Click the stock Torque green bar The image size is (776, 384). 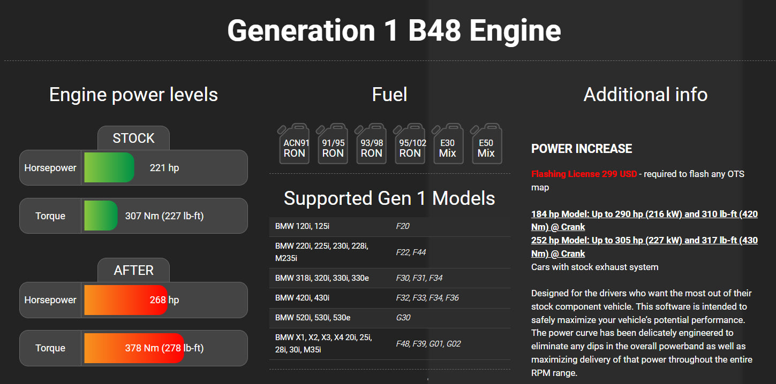pyautogui.click(x=101, y=216)
